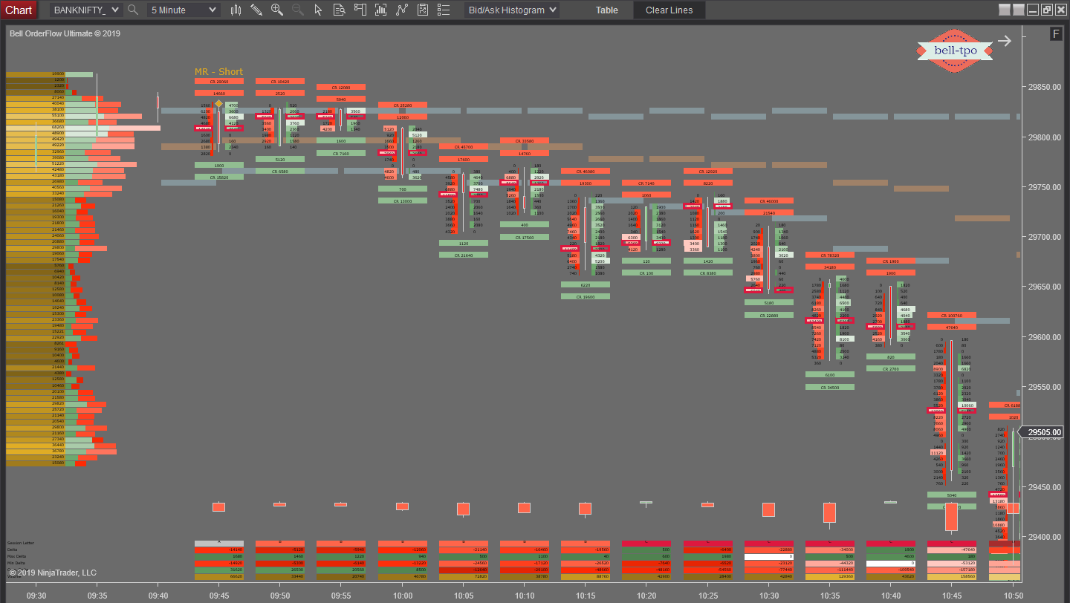
Task: Restore the chart window size
Action: pos(1046,10)
